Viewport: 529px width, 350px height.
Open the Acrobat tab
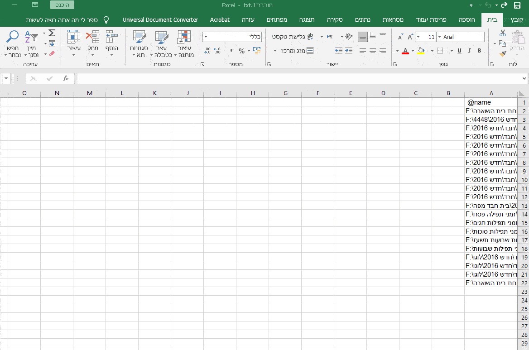[x=220, y=19]
